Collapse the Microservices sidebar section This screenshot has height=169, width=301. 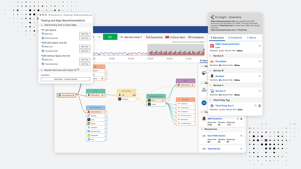(202, 129)
